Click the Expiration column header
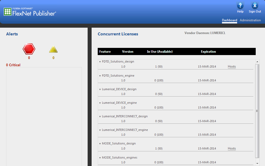Viewport: 265px width, 166px height. [208, 52]
